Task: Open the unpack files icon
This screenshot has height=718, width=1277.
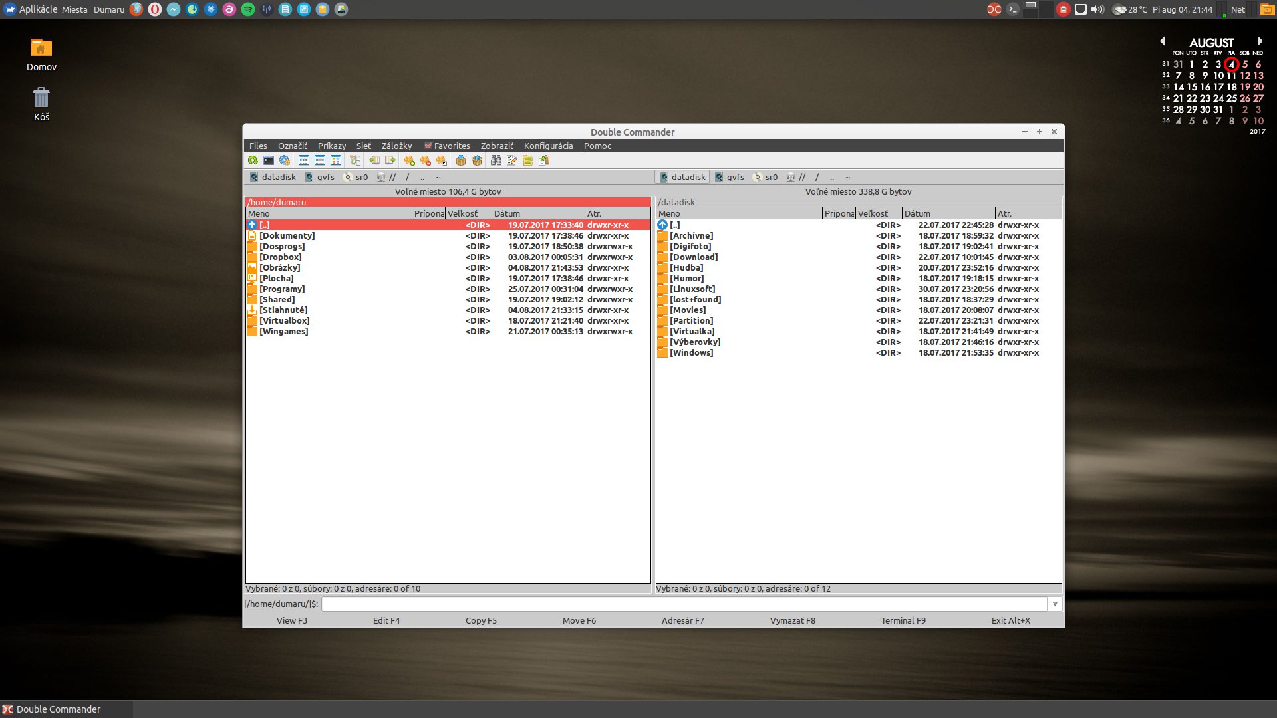Action: (477, 160)
